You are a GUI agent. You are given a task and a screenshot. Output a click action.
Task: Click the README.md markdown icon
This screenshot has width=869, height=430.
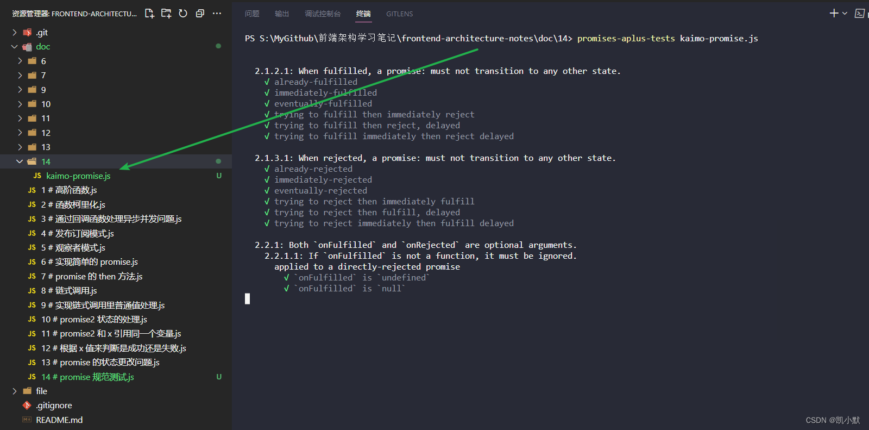27,420
